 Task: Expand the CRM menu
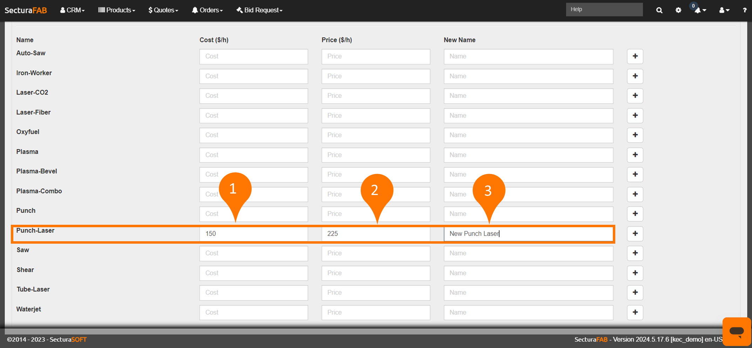click(72, 10)
